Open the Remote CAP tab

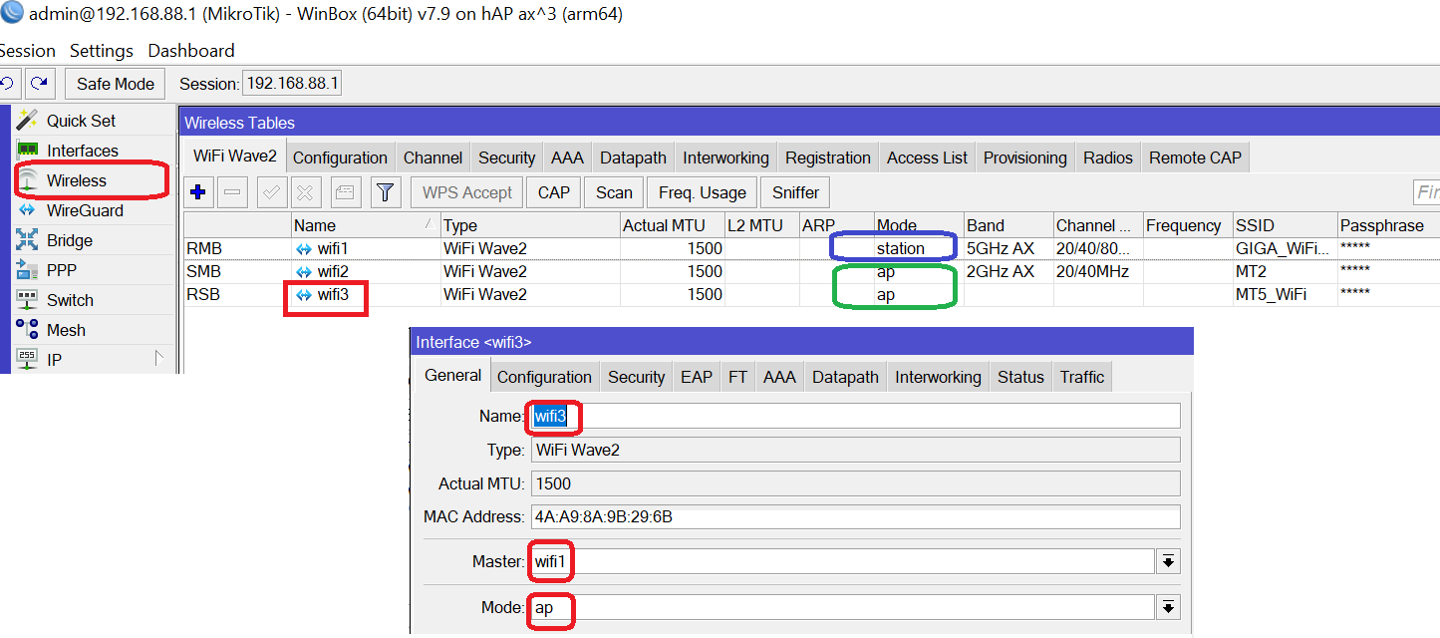[x=1195, y=158]
